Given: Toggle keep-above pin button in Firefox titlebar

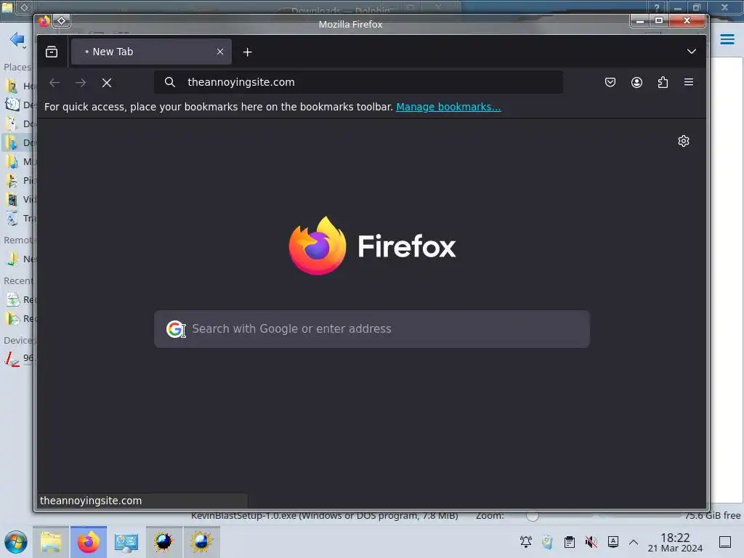Looking at the screenshot, I should point(62,21).
